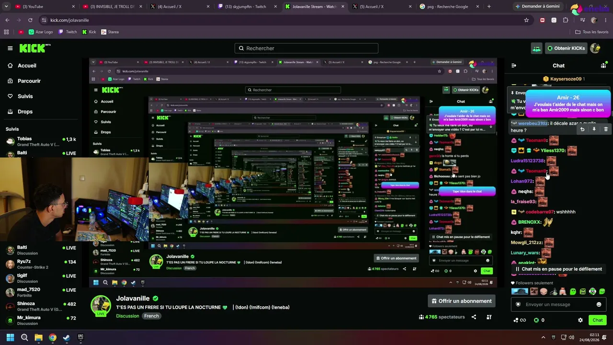Open the Kick hamburger menu
Screen dimensions: 613x345
tap(10, 48)
